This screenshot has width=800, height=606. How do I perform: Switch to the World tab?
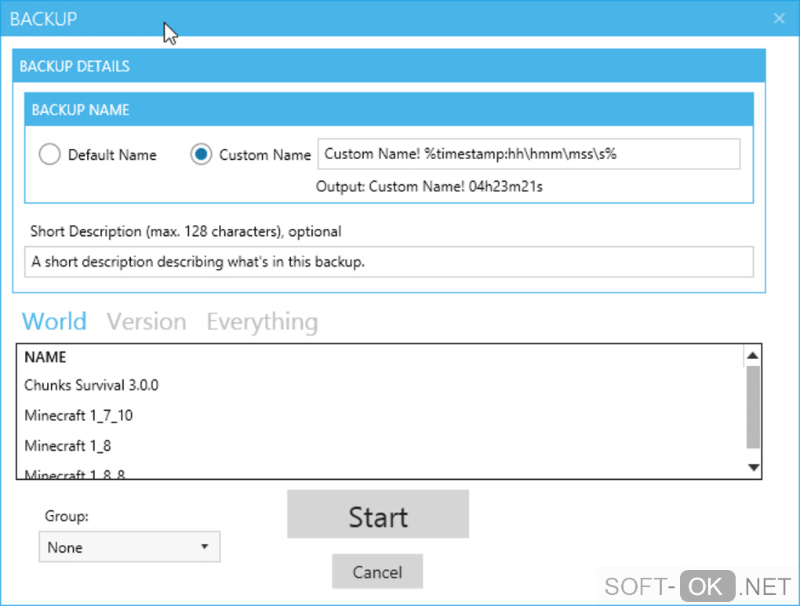(x=54, y=321)
